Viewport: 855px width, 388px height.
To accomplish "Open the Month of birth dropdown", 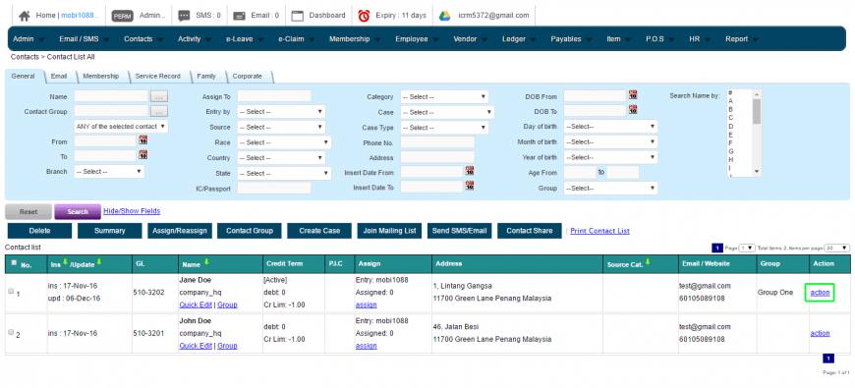I will (x=610, y=142).
